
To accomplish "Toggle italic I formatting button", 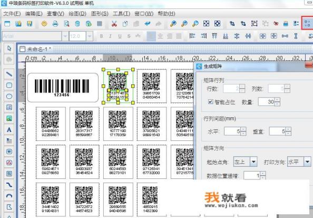I will pos(110,36).
